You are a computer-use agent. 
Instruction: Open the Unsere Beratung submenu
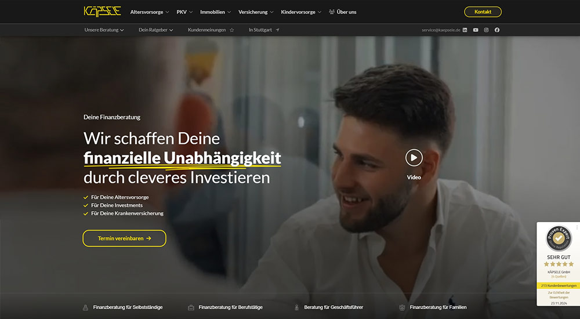104,30
